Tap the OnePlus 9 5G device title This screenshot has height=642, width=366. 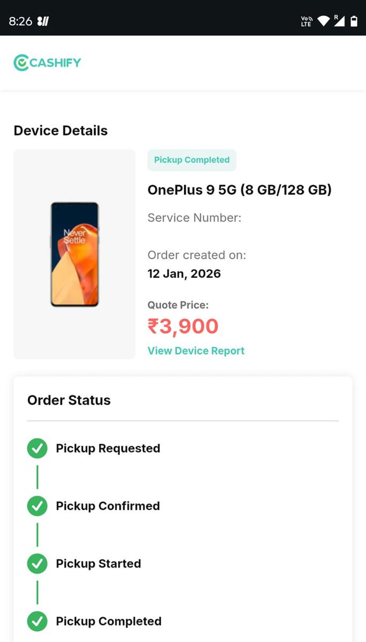pyautogui.click(x=240, y=190)
